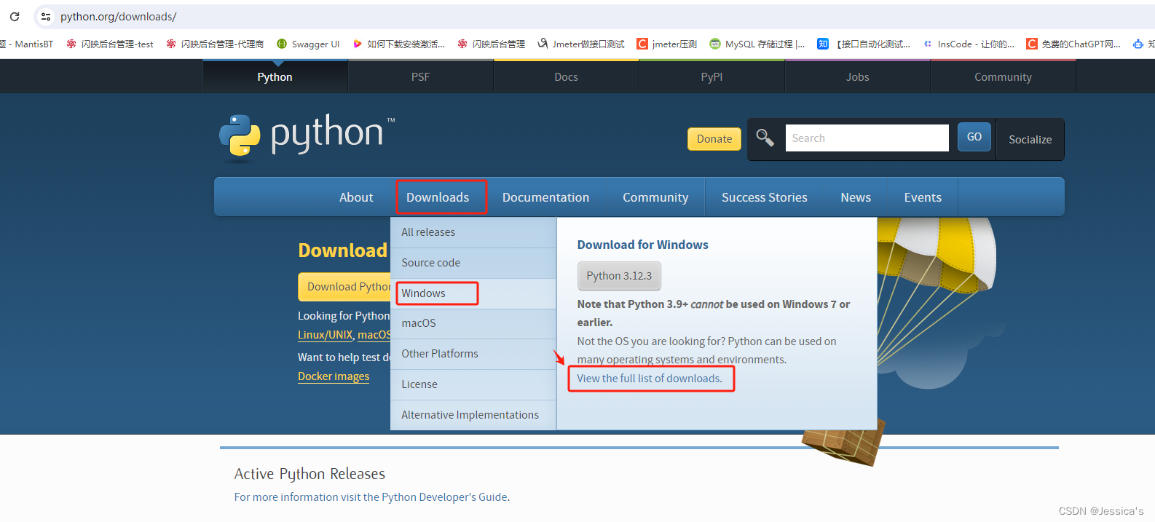1155x522 pixels.
Task: Open the 闪映后台管理-代理商 bookmark
Action: coord(215,44)
